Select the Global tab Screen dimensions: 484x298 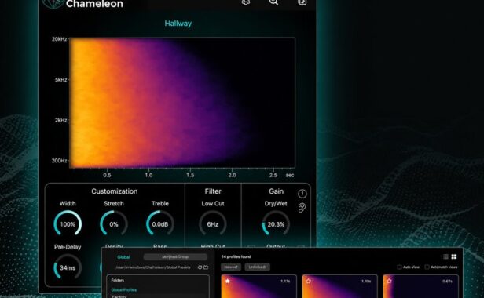tap(123, 257)
